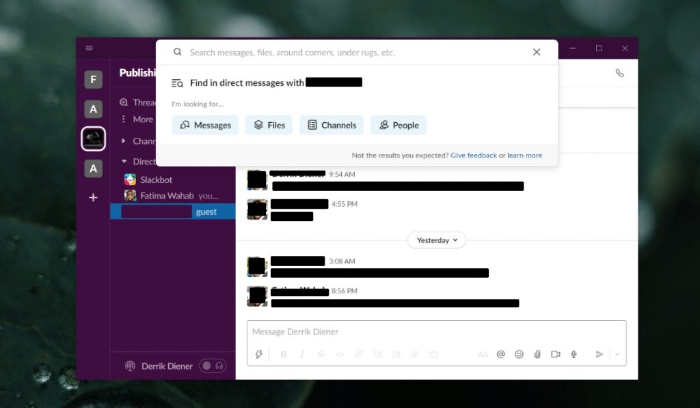Open the Yesterday date dropdown

(x=436, y=240)
